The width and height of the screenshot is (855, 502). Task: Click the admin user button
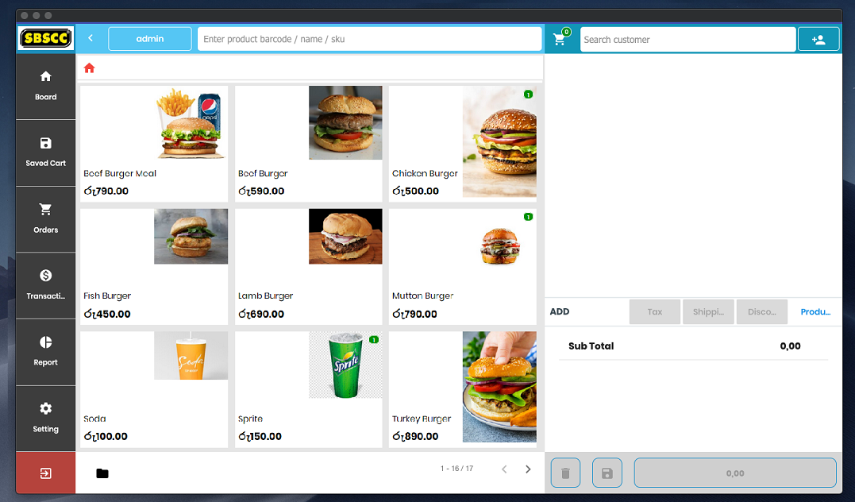click(x=150, y=39)
